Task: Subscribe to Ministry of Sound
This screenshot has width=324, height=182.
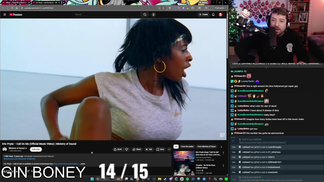Action: pos(36,149)
